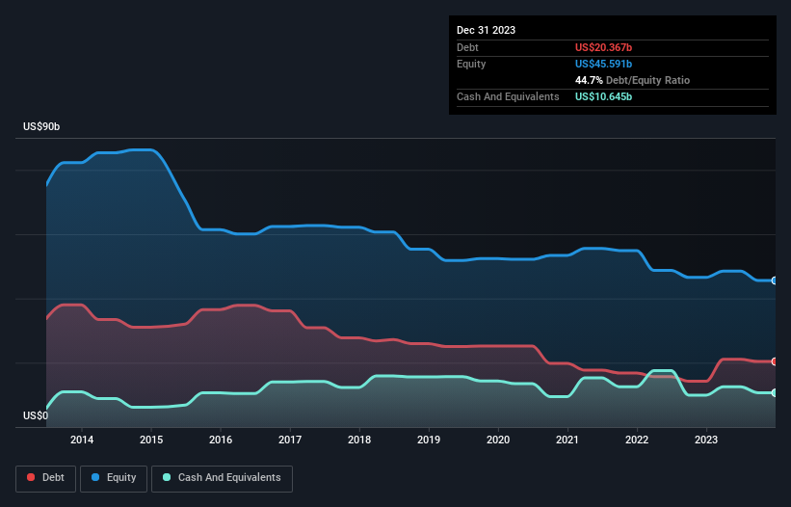This screenshot has height=507, width=791.
Task: Select the 2019 x-axis label
Action: pos(429,440)
